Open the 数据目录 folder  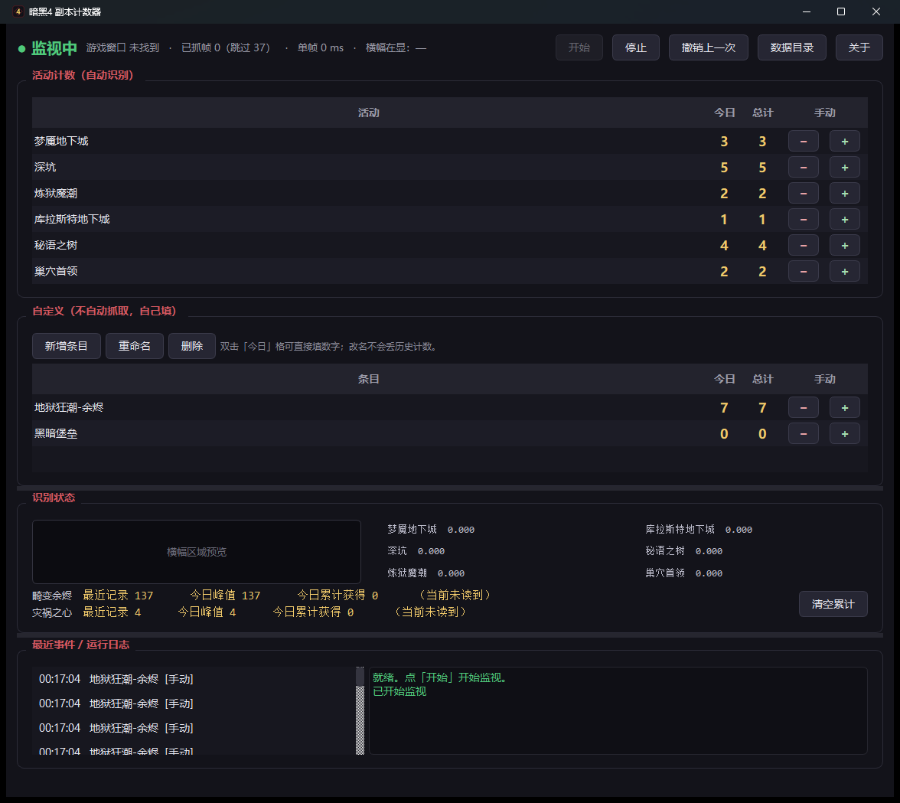[791, 47]
